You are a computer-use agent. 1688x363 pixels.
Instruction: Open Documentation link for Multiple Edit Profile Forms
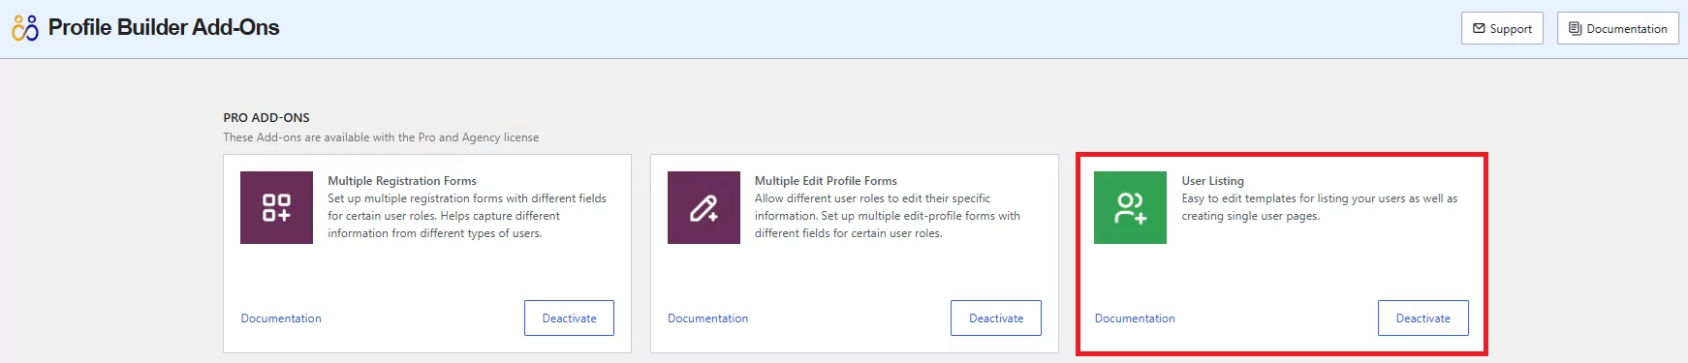click(x=707, y=318)
